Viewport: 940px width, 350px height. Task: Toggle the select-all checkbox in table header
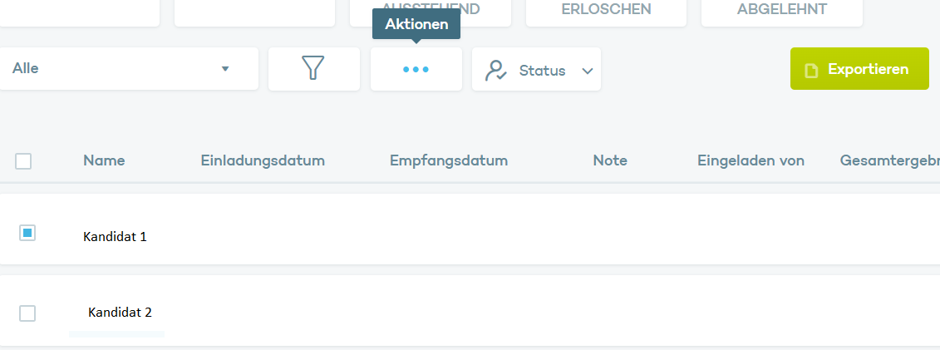(x=23, y=161)
